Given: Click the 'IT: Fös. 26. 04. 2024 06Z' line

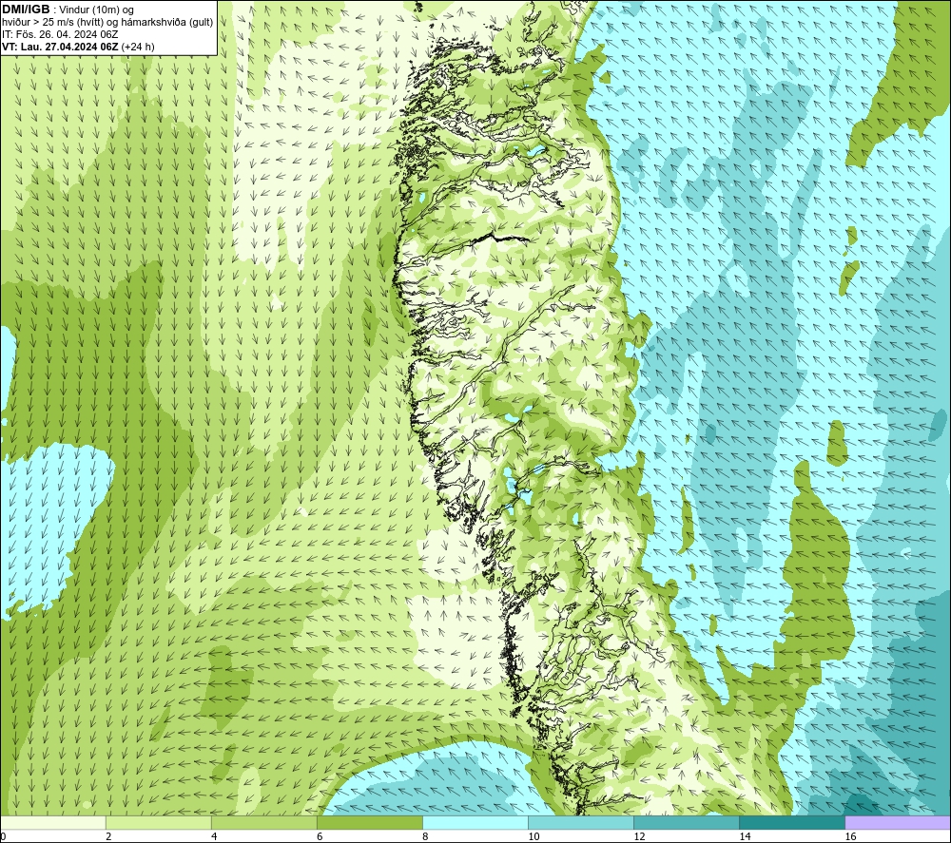Looking at the screenshot, I should [x=60, y=34].
